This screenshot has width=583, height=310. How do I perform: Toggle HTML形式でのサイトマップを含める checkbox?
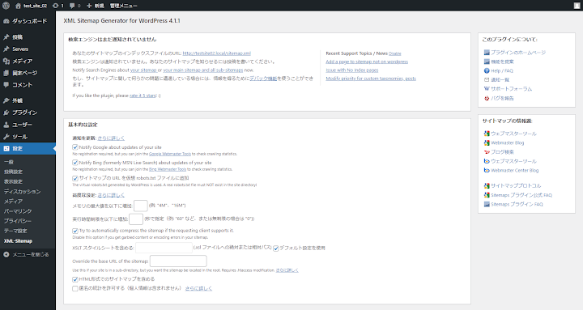(75, 279)
